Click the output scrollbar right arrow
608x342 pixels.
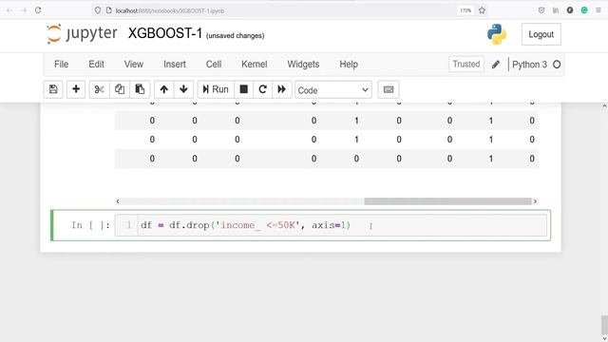point(535,201)
